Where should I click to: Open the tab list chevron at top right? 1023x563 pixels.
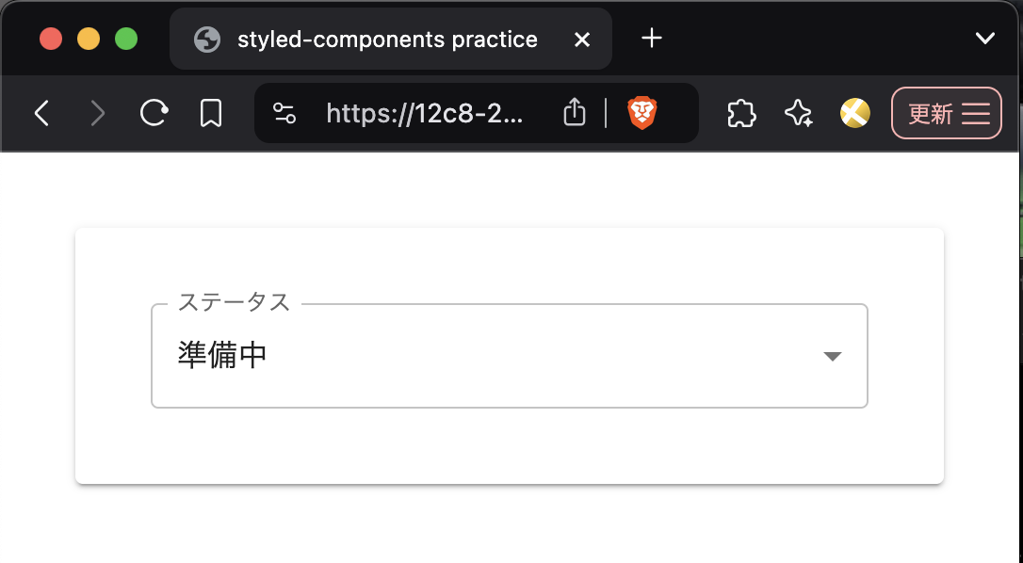[985, 39]
